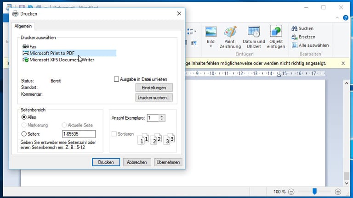353x198 pixels.
Task: Click document scrollbar up arrow
Action: (347, 83)
